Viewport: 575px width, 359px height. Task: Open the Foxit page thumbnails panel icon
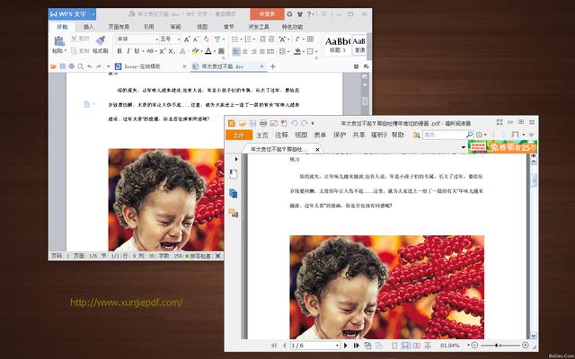(x=234, y=193)
